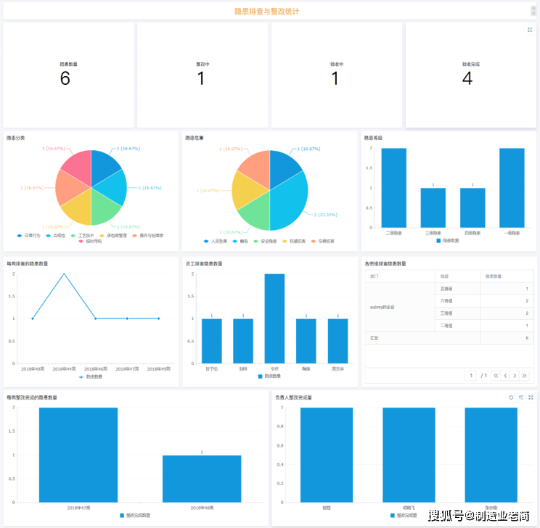Click 隐患数量 column header in table
The width and height of the screenshot is (540, 528).
tap(493, 276)
